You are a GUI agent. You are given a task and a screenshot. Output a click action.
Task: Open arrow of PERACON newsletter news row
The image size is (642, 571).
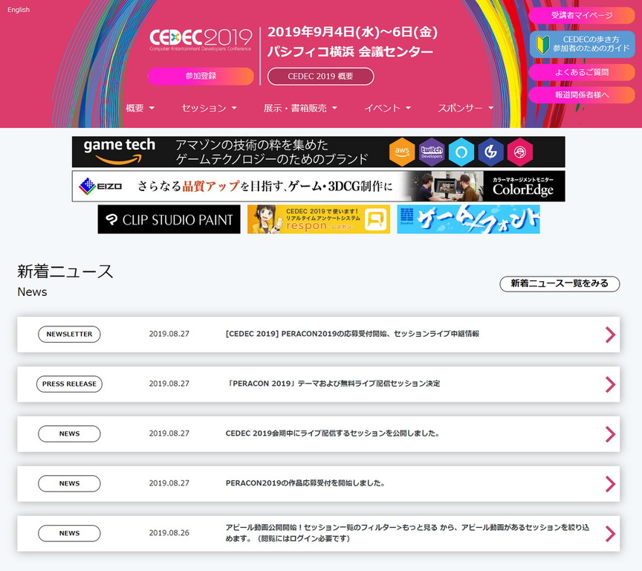tap(610, 335)
